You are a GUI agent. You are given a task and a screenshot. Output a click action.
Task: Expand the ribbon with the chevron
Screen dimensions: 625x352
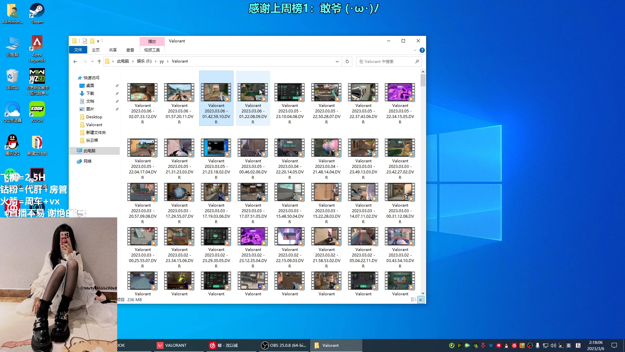coord(415,50)
